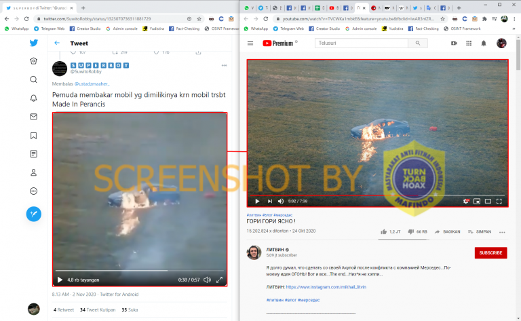The width and height of the screenshot is (521, 321).
Task: Open the ЛИТВИН channel avatar
Action: coord(254,252)
